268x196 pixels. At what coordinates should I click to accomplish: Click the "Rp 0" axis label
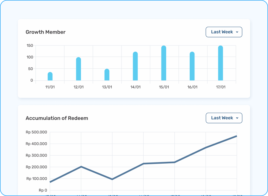point(43,190)
